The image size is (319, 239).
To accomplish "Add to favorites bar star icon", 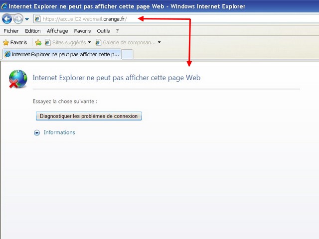I will click(x=38, y=42).
